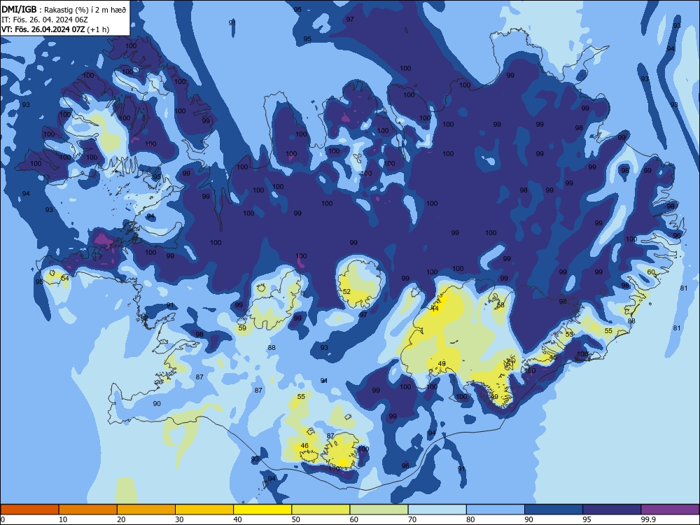Click the orange 10–20 legend swatch
700x525 pixels.
coord(88,510)
